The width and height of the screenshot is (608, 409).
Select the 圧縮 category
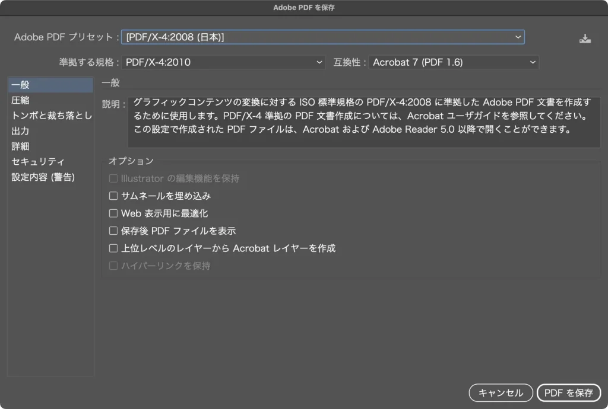[50, 100]
